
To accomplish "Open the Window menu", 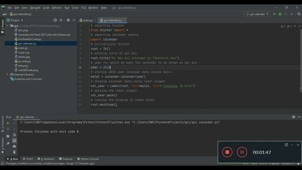I will pyautogui.click(x=93, y=8).
